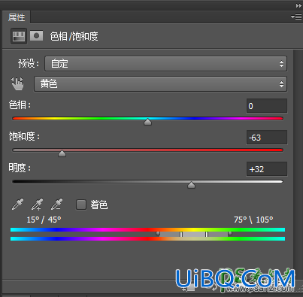This screenshot has height=297, width=303.
Task: Click the 色相/饱和度 panel title text
Action: click(74, 36)
